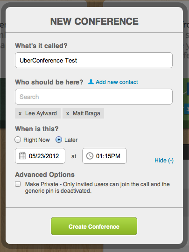Viewport: 189px width, 252px height.
Task: Enable the Make Private checkbox
Action: pos(18,184)
